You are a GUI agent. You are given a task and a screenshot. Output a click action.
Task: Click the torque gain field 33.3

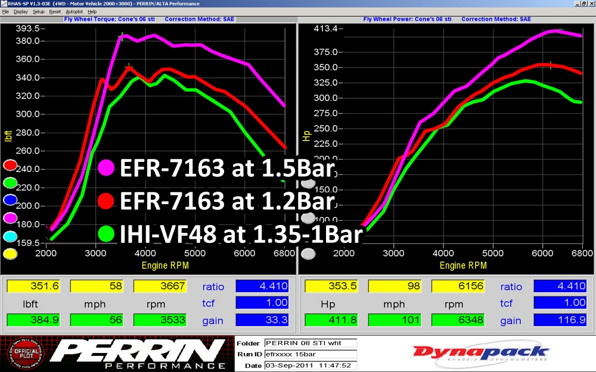pos(262,320)
